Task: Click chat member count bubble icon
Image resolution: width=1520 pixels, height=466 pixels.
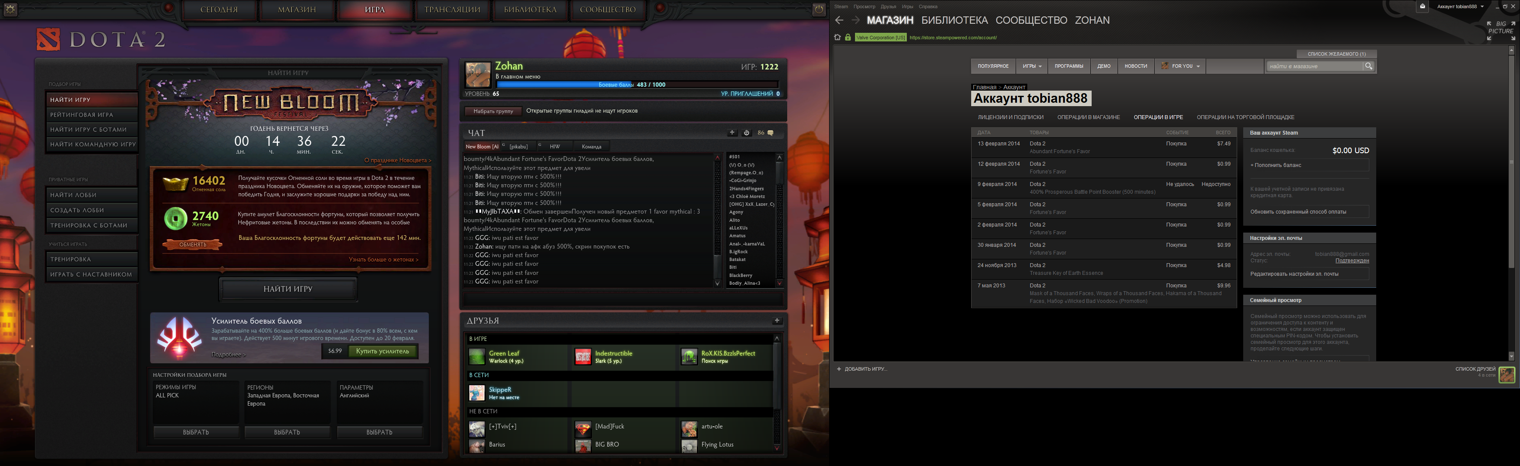Action: click(x=770, y=133)
